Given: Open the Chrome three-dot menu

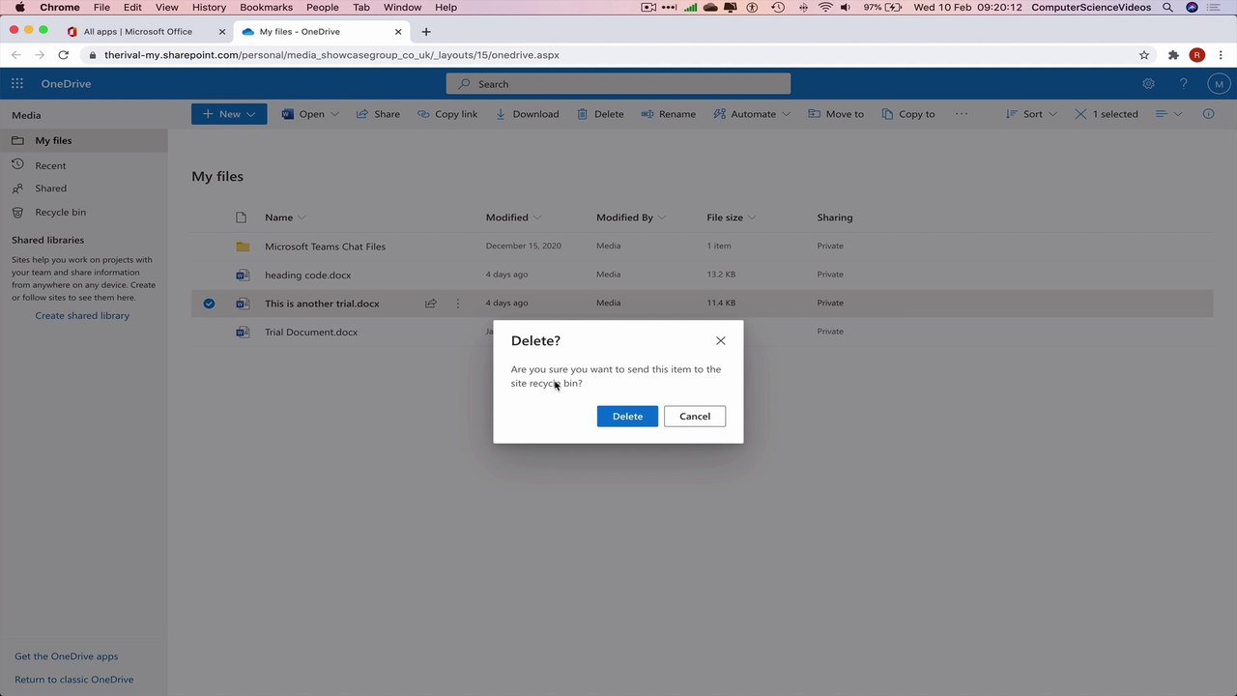Looking at the screenshot, I should click(x=1220, y=55).
